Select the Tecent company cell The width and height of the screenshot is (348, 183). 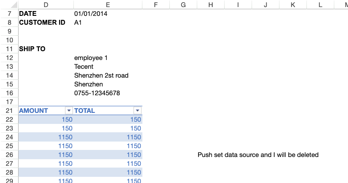84,67
